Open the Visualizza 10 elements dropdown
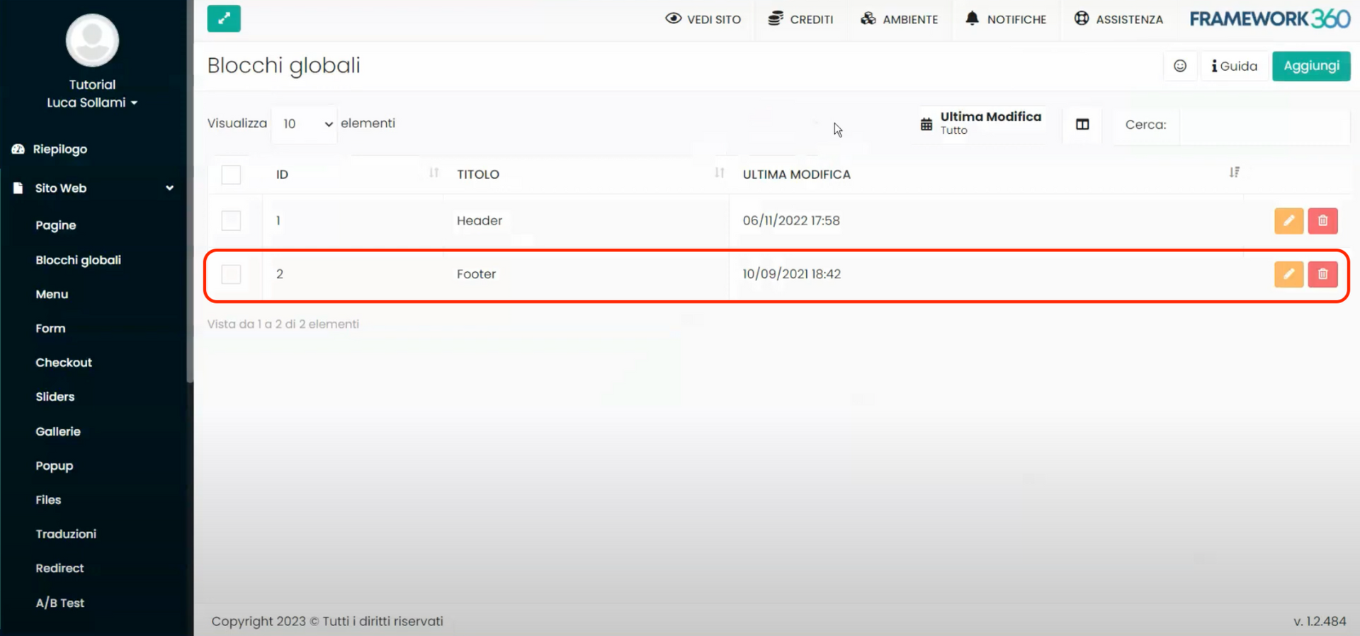 (x=305, y=124)
